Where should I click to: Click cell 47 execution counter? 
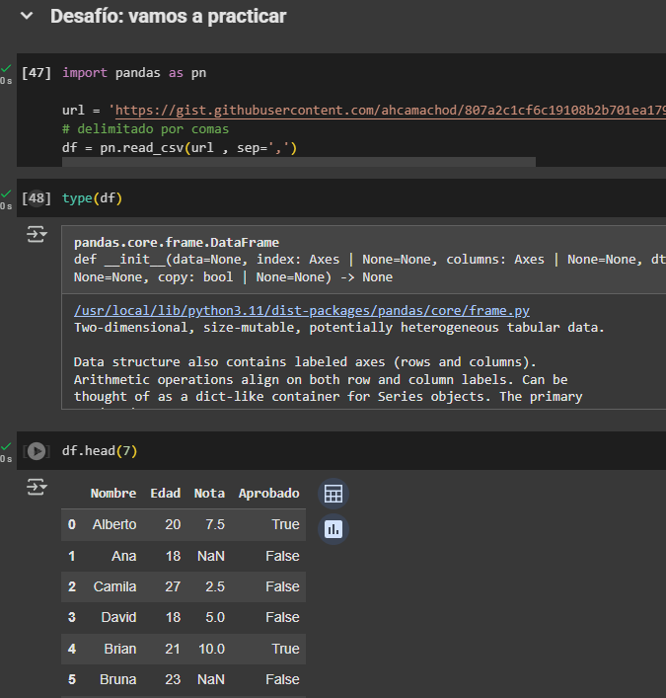(37, 73)
